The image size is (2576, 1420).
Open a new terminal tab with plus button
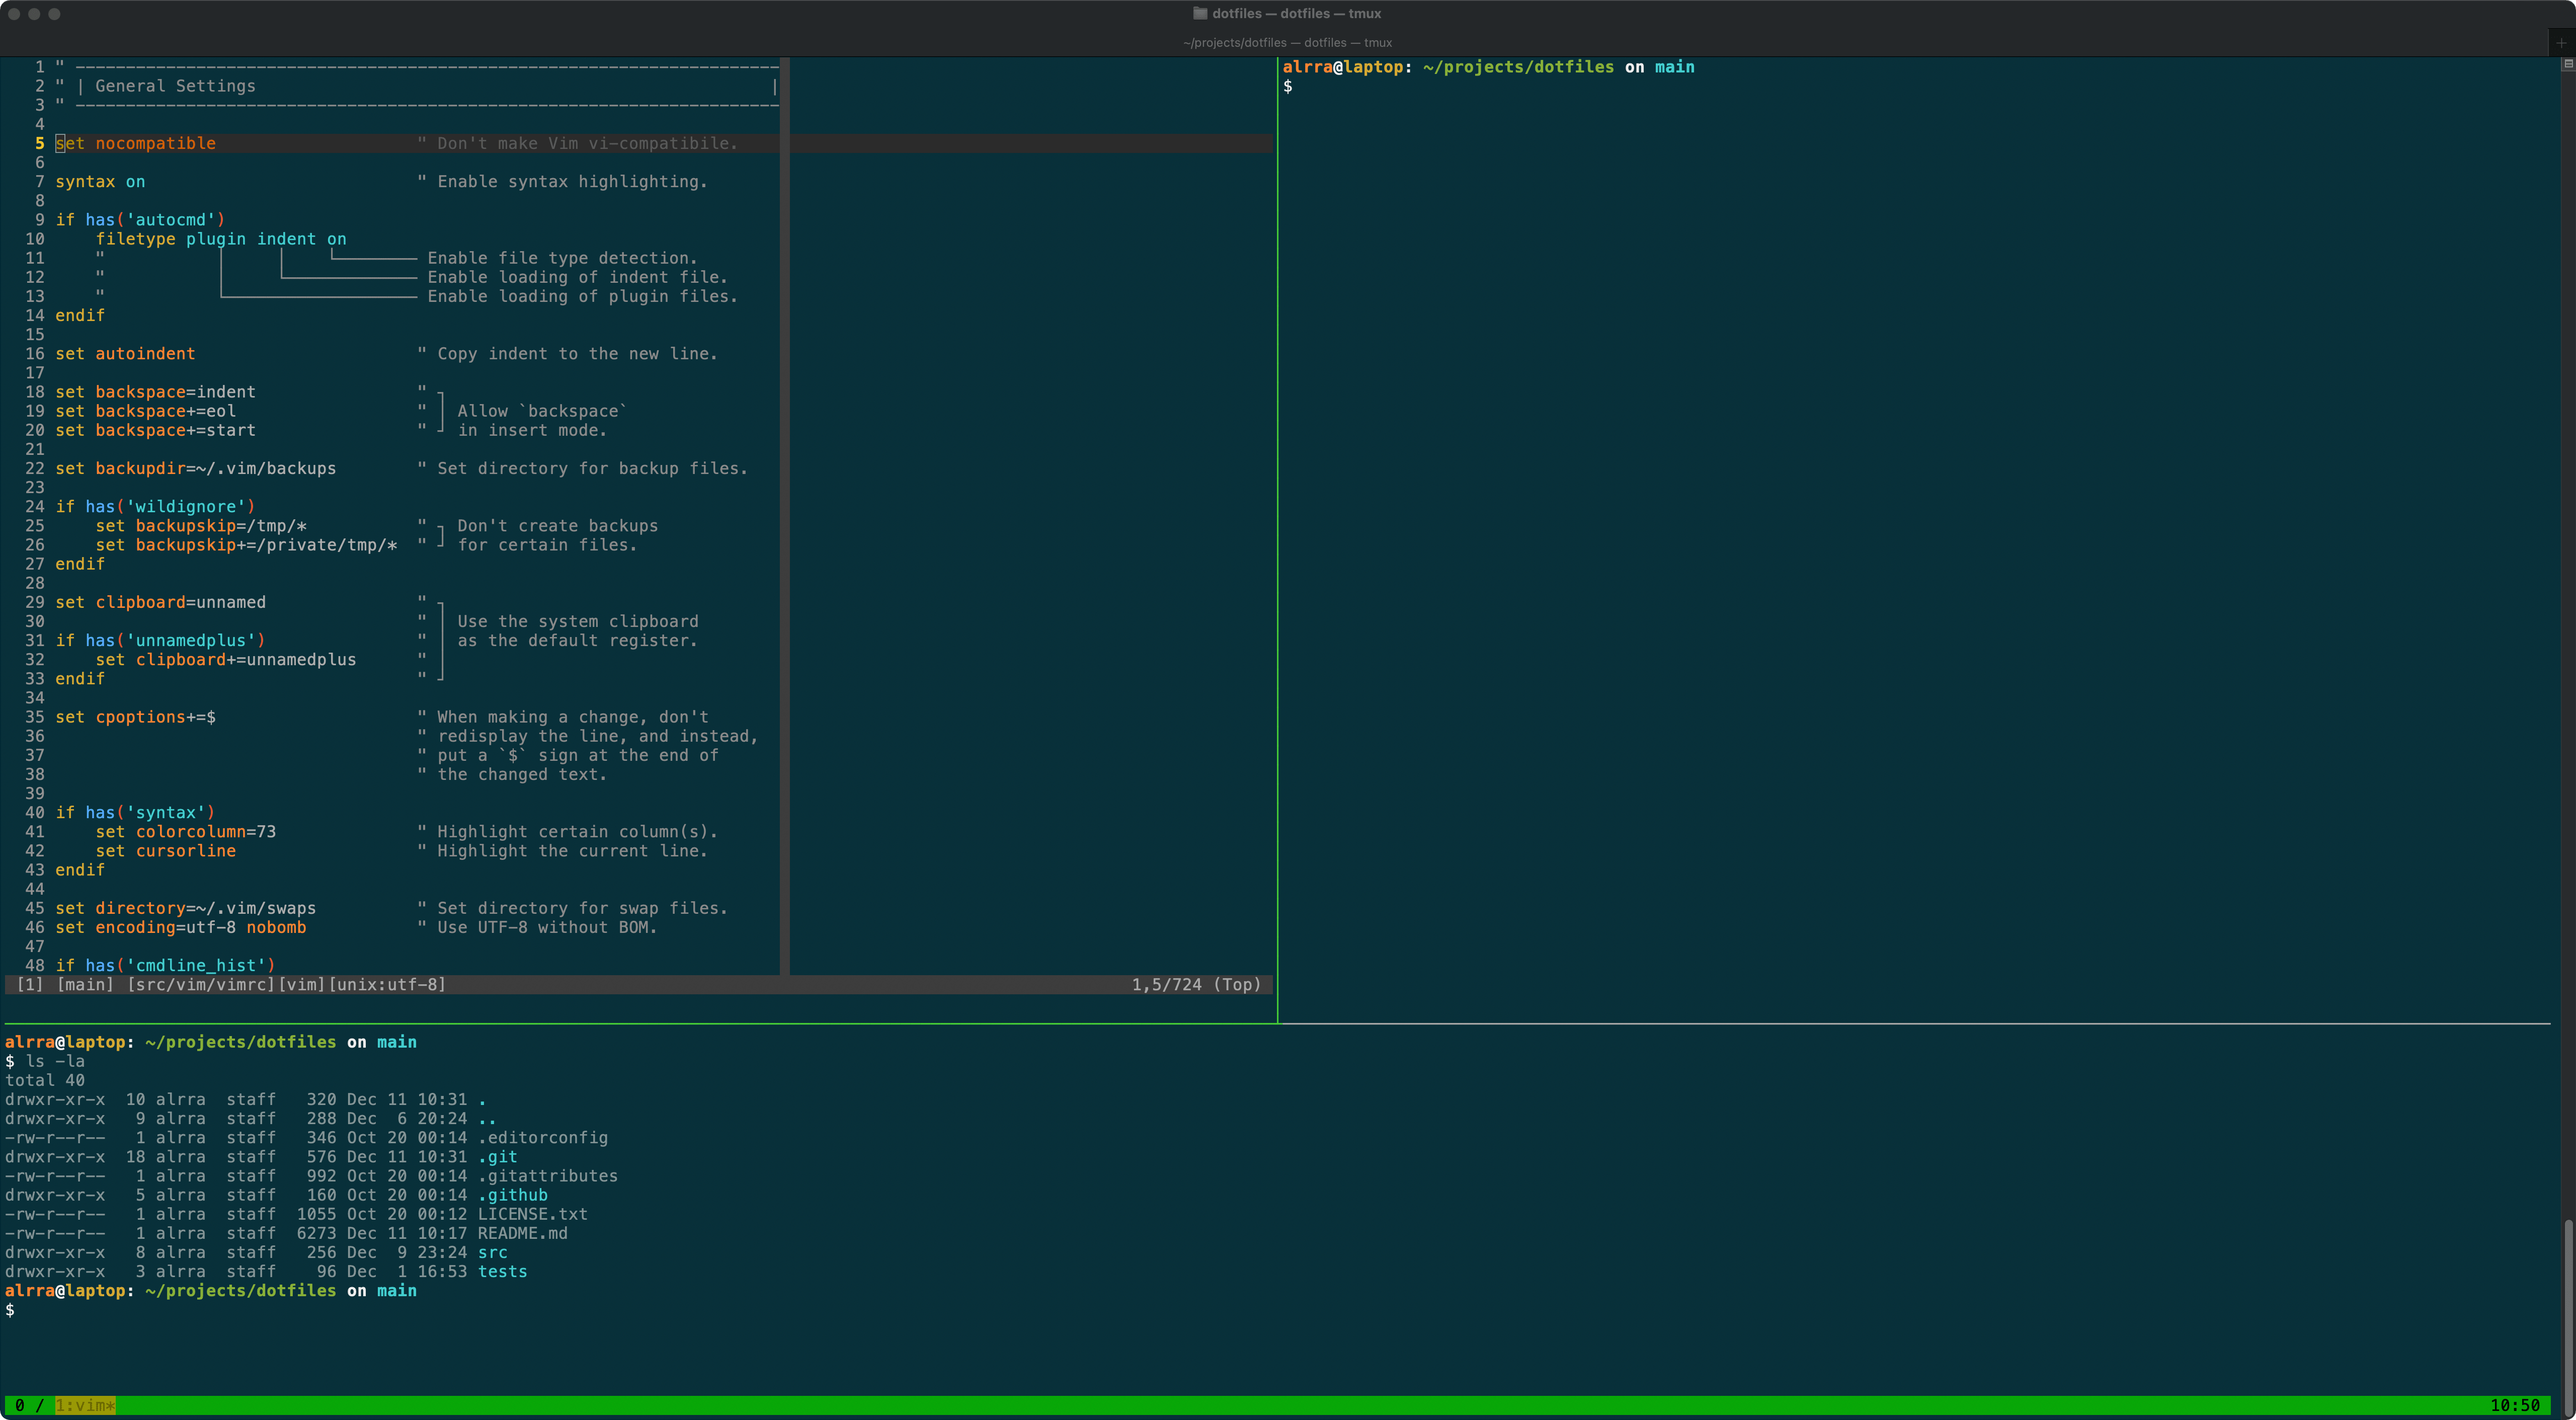click(x=2561, y=43)
